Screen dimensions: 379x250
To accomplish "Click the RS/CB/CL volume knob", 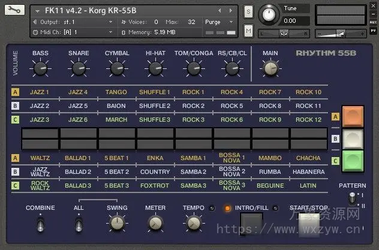I will (x=232, y=68).
